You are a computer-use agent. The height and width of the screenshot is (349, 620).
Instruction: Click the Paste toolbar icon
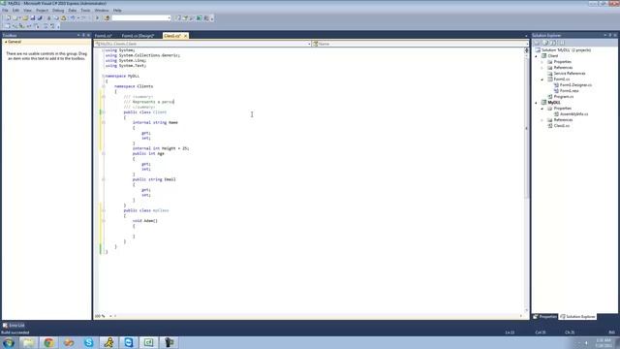click(64, 18)
